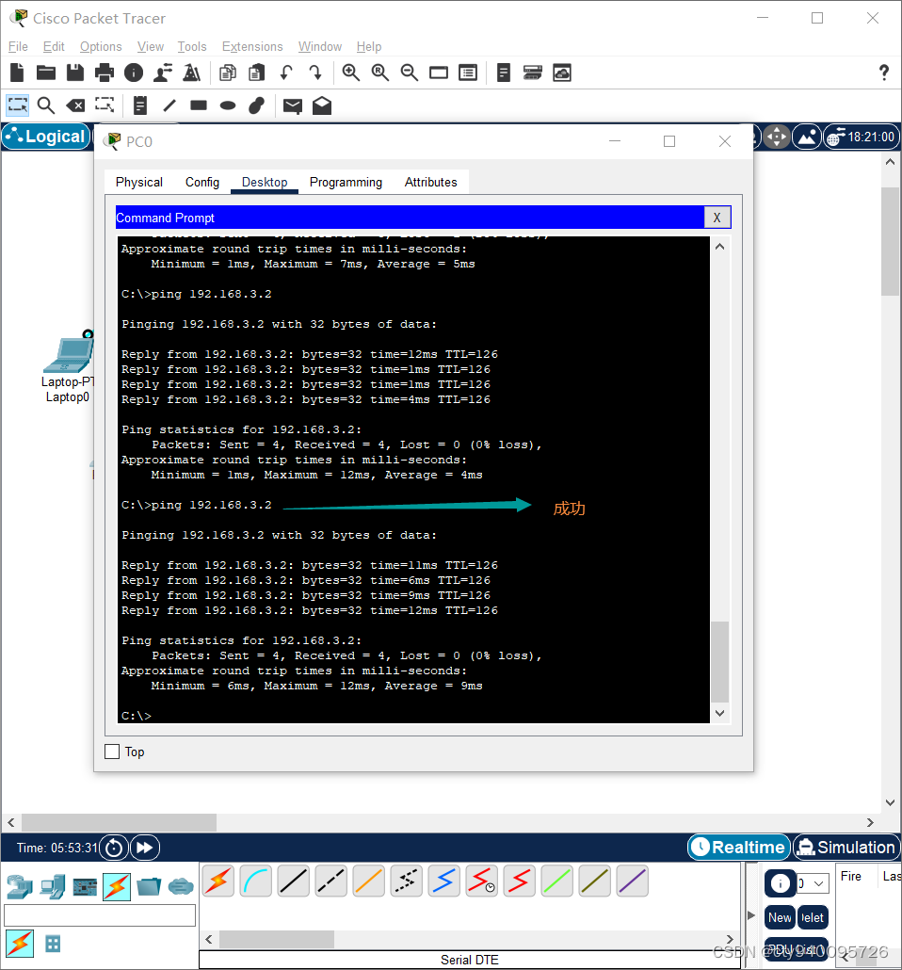The image size is (902, 970).
Task: Open the drawing palette rectangle icon
Action: [x=439, y=73]
